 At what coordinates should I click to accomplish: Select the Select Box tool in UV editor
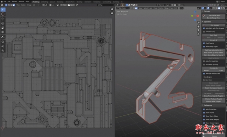click(x=3, y=10)
